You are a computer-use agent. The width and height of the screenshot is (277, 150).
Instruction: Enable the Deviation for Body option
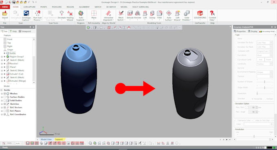[236, 42]
